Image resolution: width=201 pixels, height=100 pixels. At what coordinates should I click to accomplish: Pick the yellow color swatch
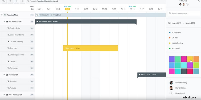pos(190,59)
